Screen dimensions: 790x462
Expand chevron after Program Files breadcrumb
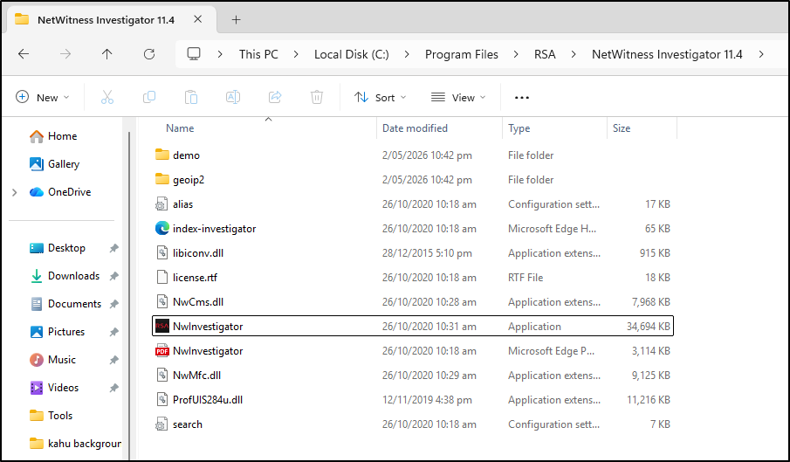516,54
